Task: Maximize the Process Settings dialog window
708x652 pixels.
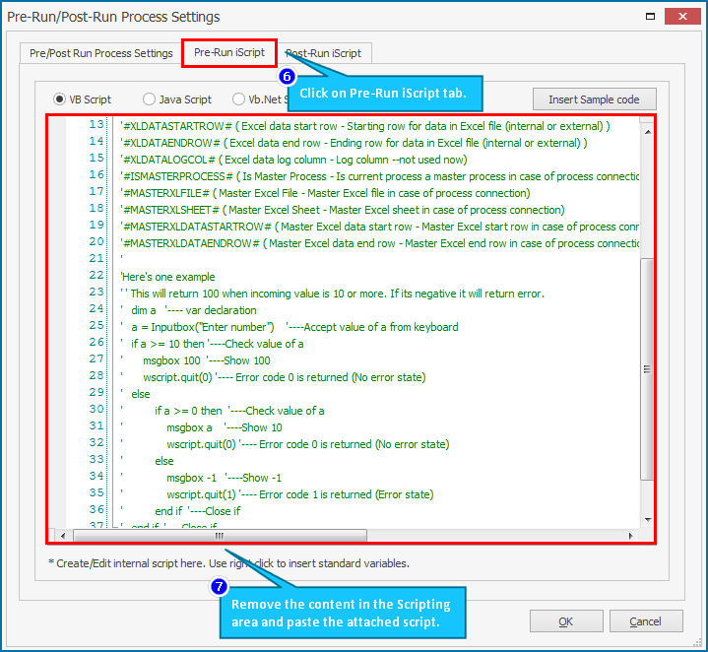Action: pyautogui.click(x=648, y=17)
